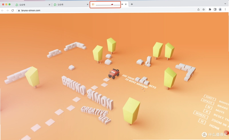Open the user profile avatar

pos(220,9)
